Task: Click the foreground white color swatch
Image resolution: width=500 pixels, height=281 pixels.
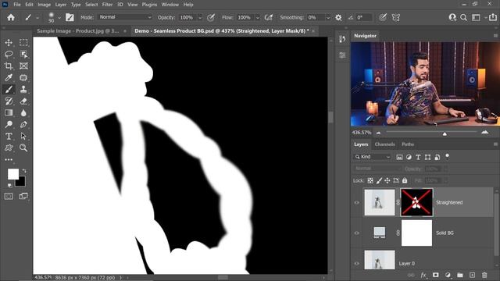Action: tap(13, 174)
